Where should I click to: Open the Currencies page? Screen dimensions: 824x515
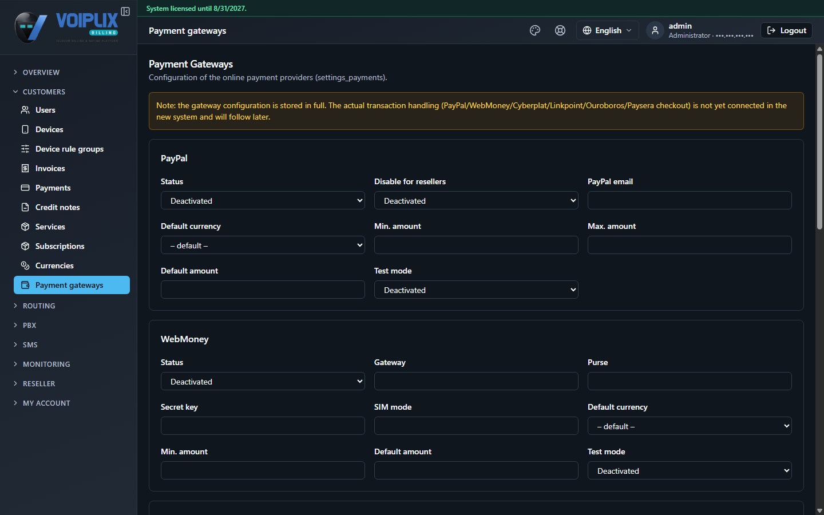72,266
